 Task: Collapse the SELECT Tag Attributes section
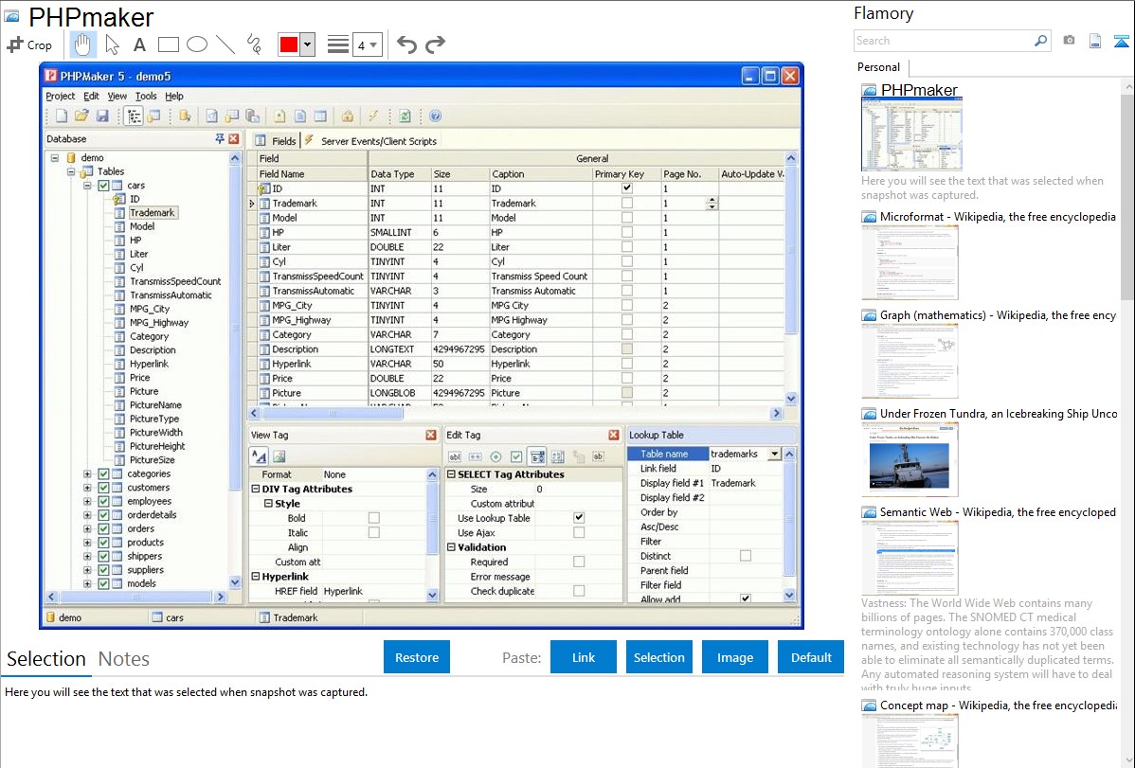point(451,474)
